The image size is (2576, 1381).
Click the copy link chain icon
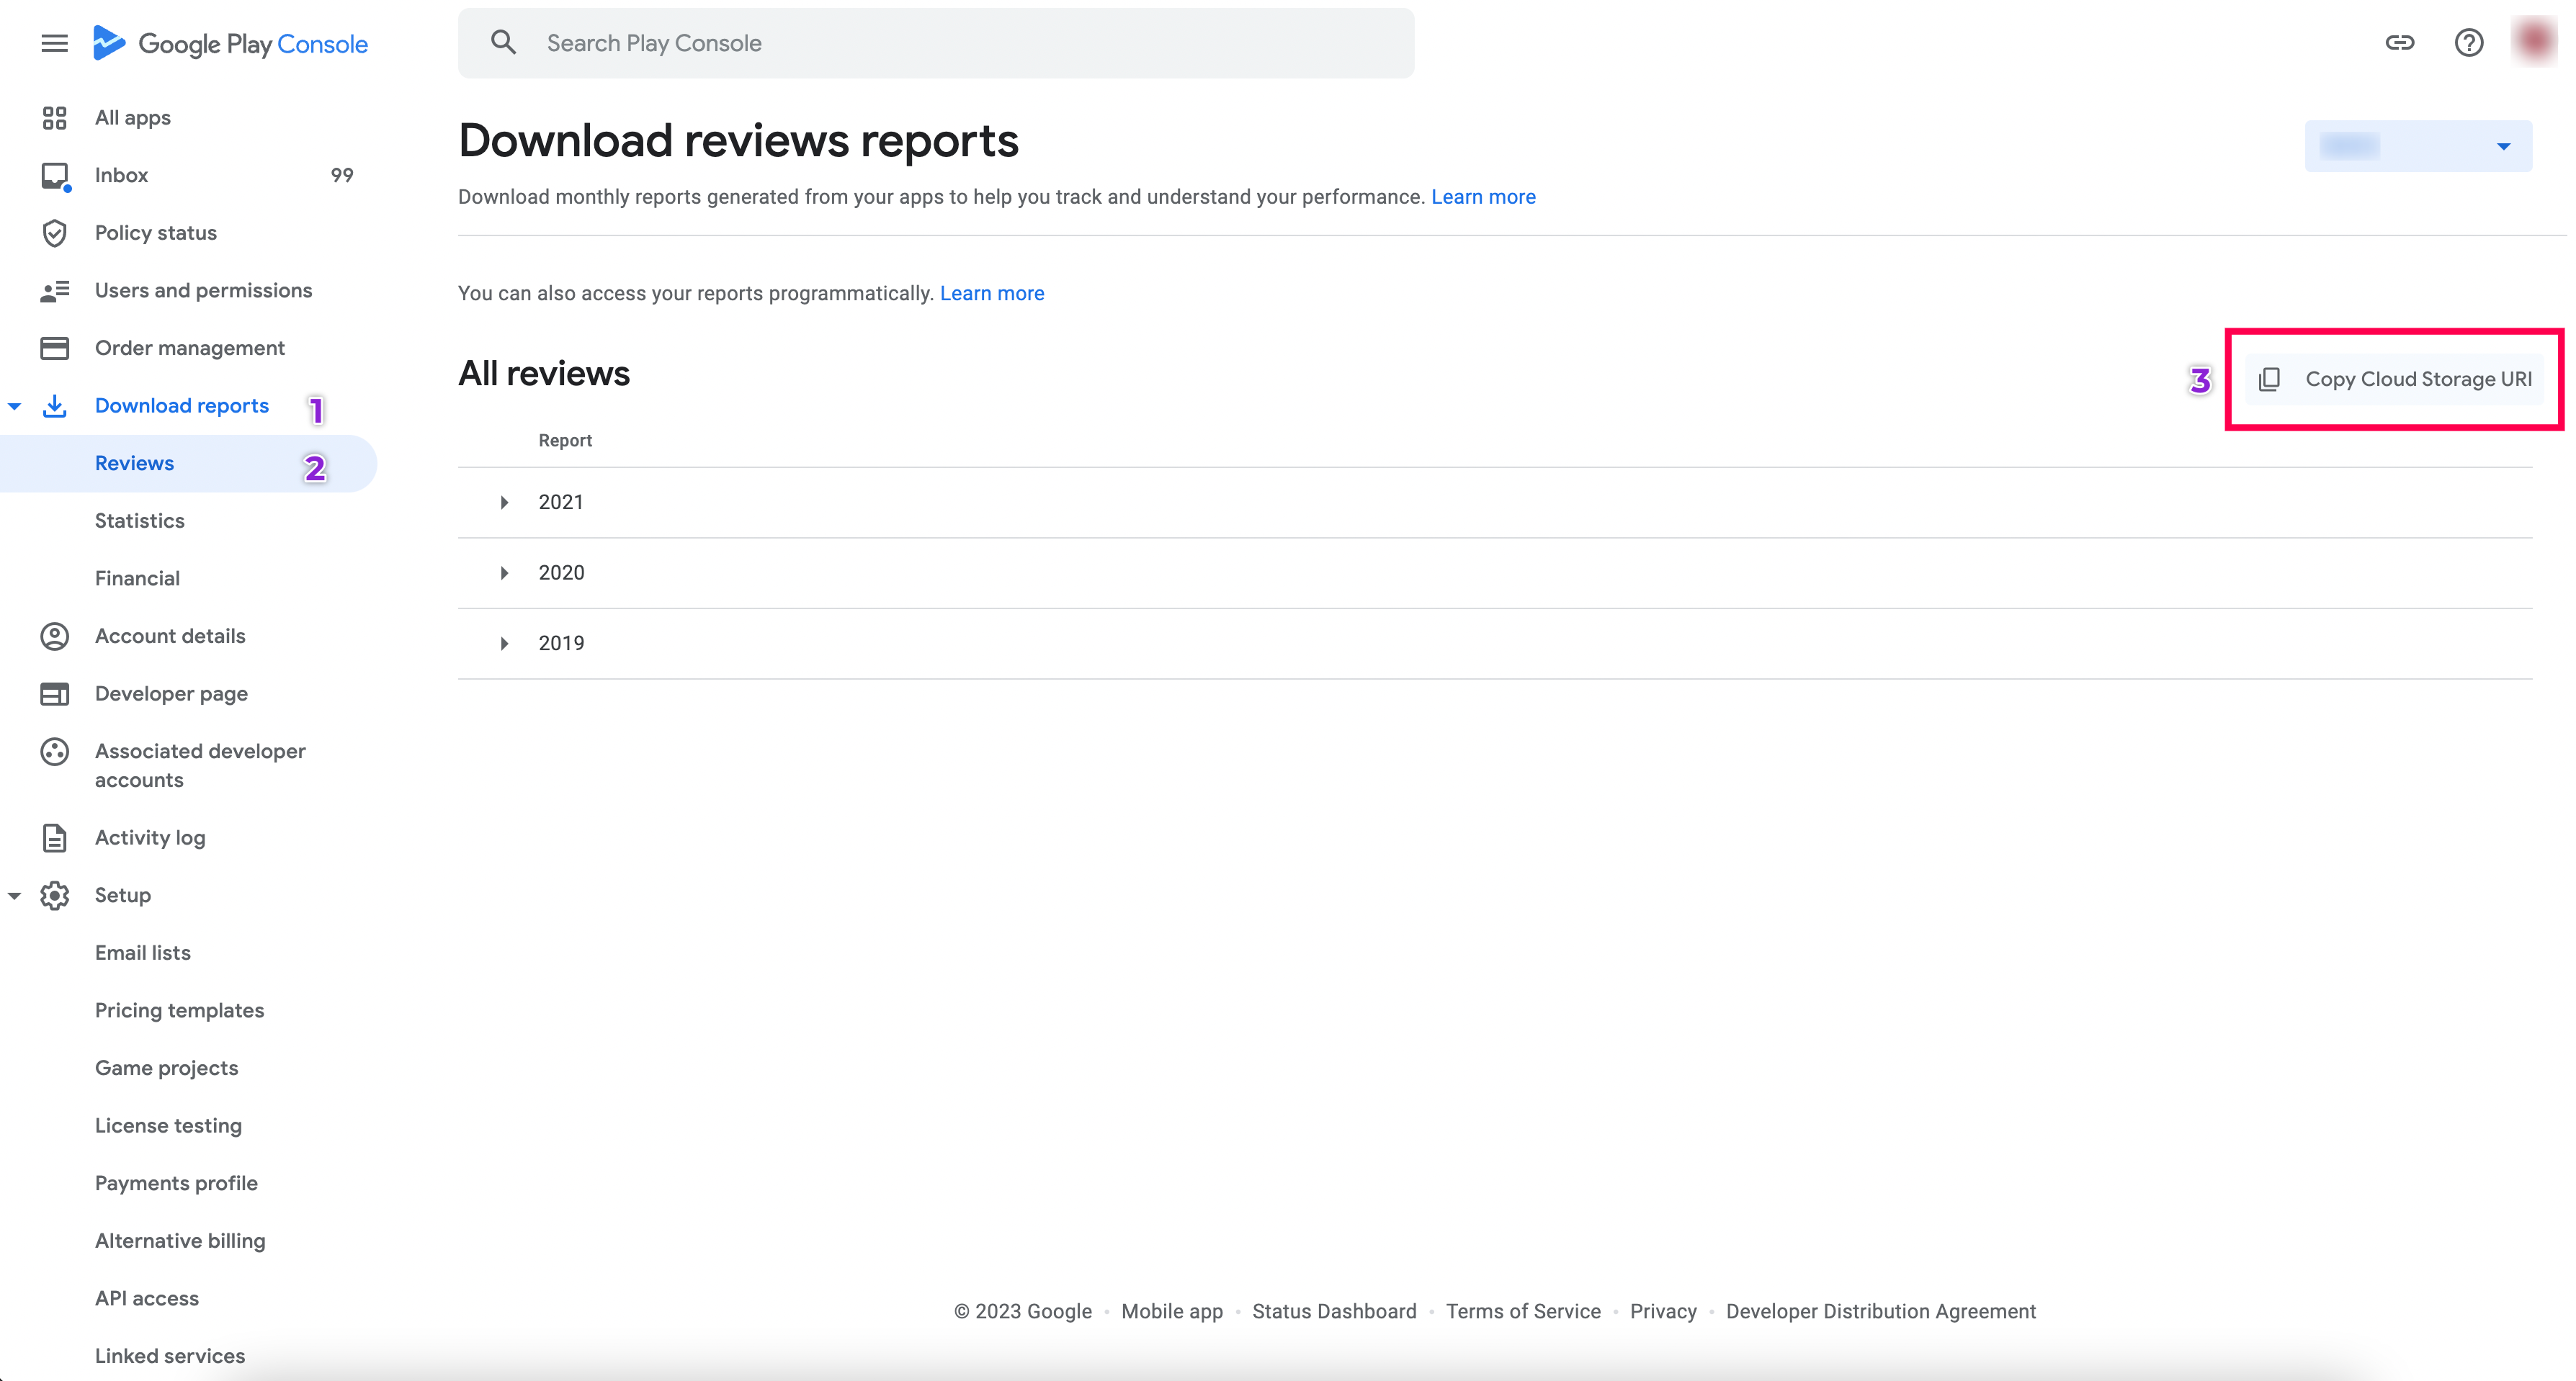click(2399, 43)
